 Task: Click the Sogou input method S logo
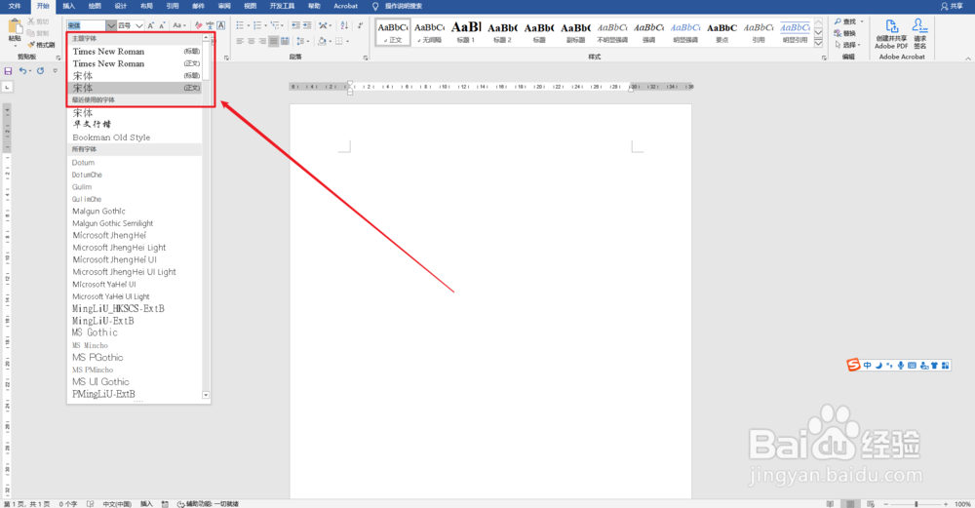[x=854, y=365]
